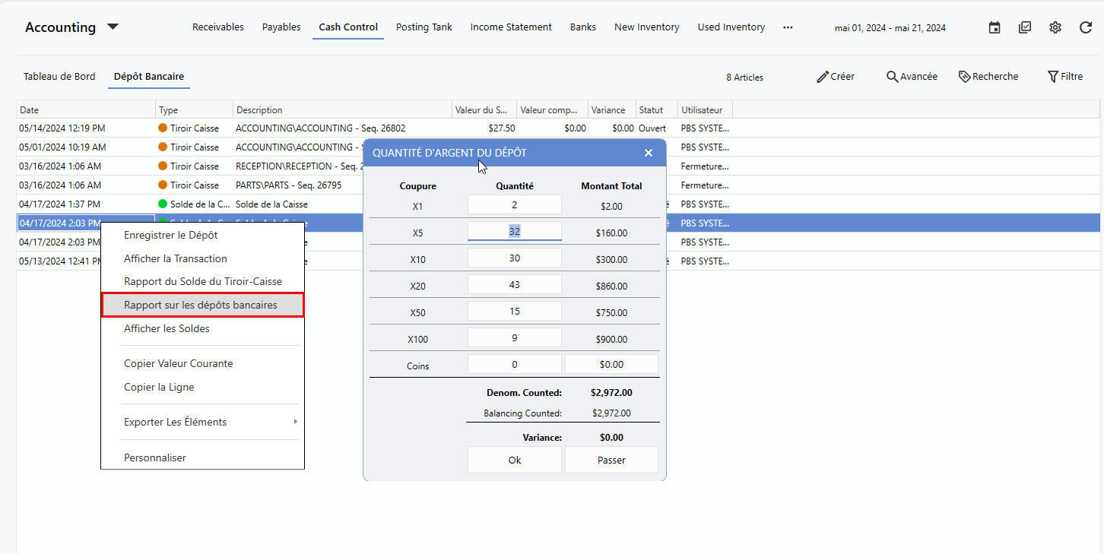Open Avancée search magnifier
Image resolution: width=1104 pixels, height=554 pixels.
tap(892, 77)
